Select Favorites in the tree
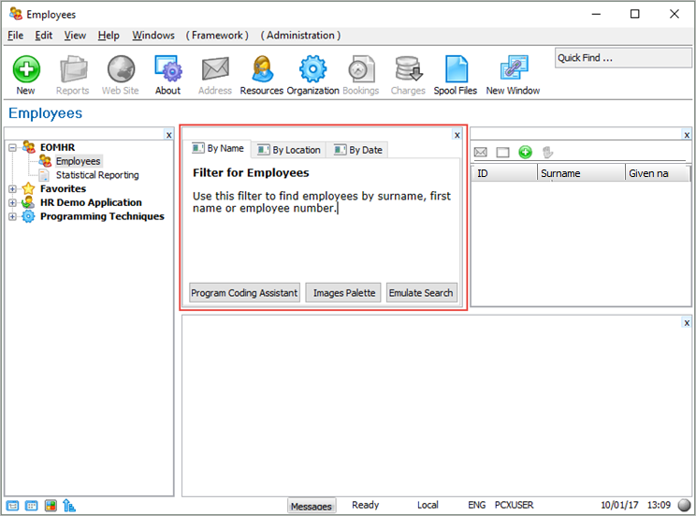 click(x=63, y=189)
